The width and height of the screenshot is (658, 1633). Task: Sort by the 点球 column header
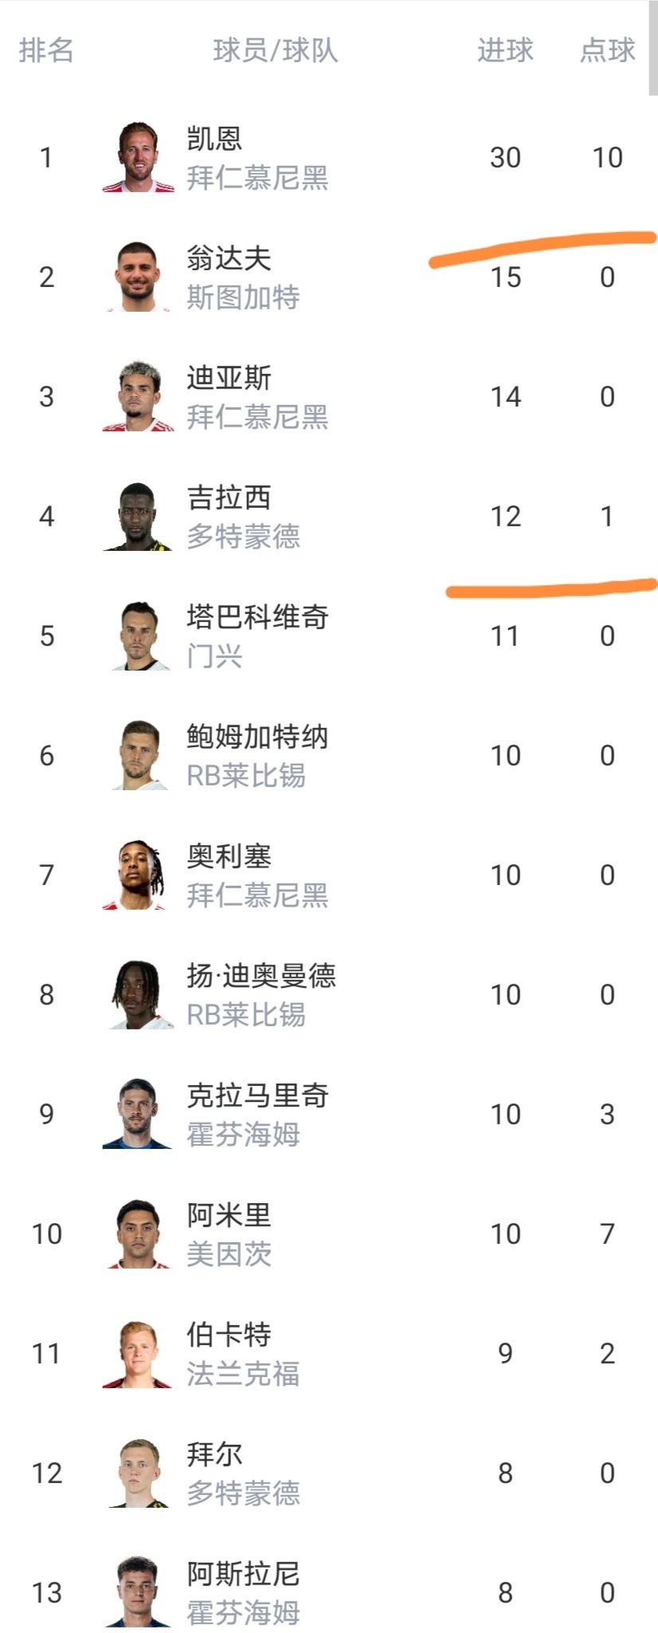click(607, 50)
